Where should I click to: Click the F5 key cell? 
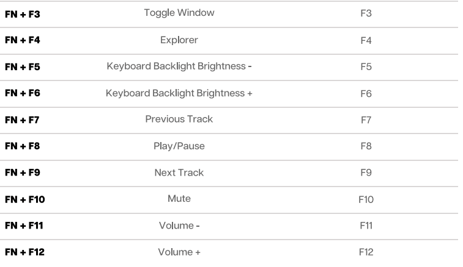366,67
